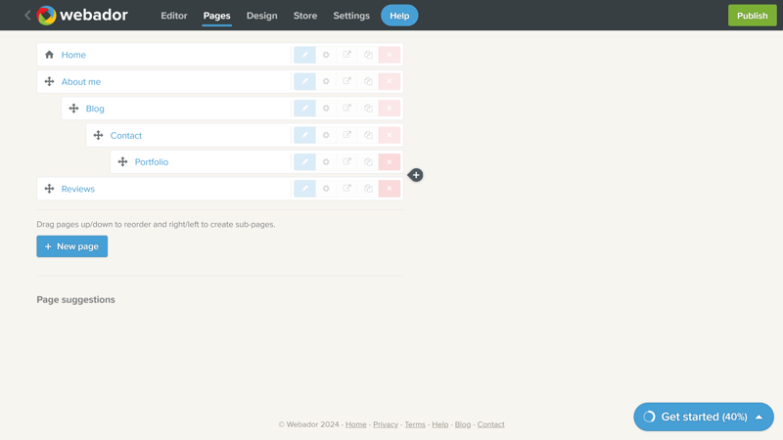Edit the Contact page pencil icon
This screenshot has width=783, height=440.
tap(304, 135)
